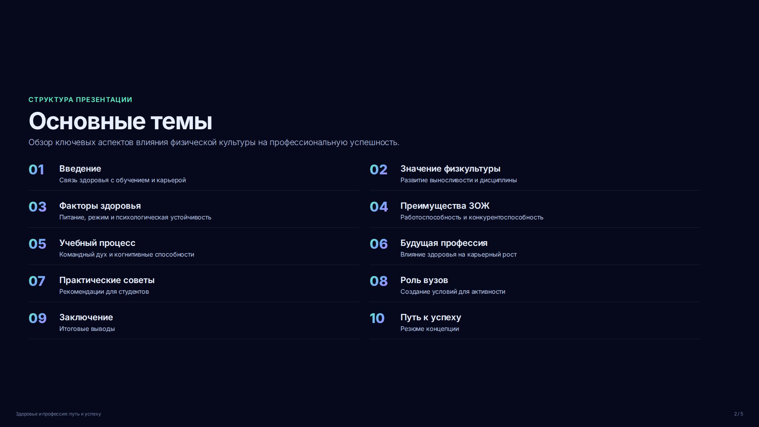Select the 'Путь к успеху' topic title
This screenshot has width=759, height=427.
tap(431, 317)
